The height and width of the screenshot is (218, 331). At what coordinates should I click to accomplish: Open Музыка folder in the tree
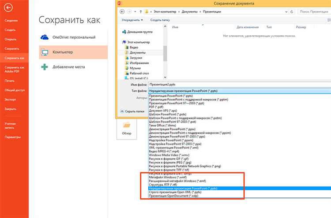click(133, 68)
